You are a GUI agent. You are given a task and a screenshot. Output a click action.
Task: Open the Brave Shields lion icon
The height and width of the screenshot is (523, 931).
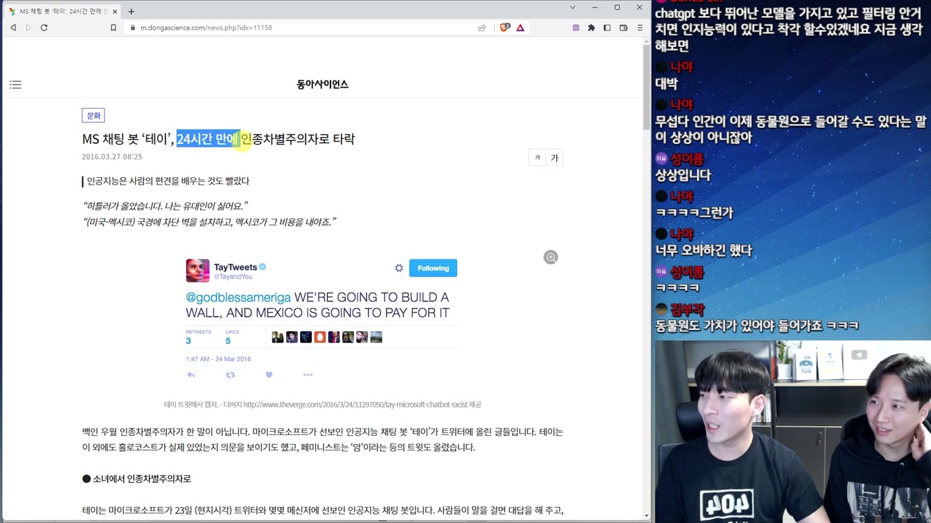(504, 28)
